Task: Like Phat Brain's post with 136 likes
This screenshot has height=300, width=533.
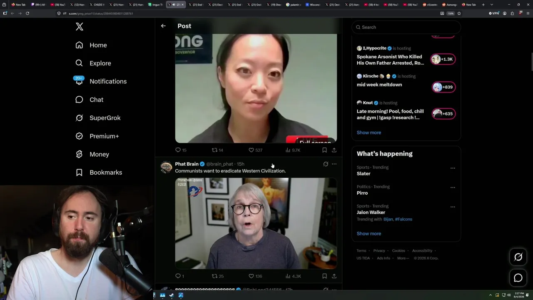Action: pos(255,276)
